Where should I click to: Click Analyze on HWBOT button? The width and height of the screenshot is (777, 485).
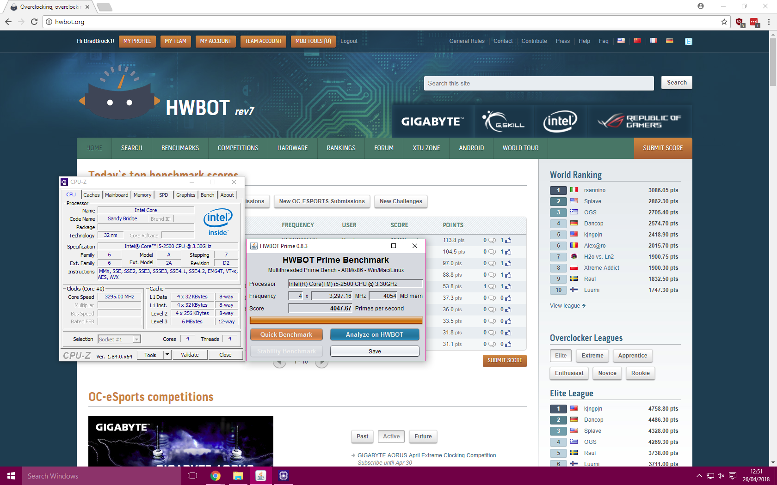pyautogui.click(x=375, y=334)
